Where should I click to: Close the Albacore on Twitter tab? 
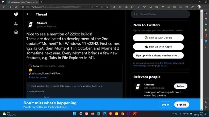(37, 2)
